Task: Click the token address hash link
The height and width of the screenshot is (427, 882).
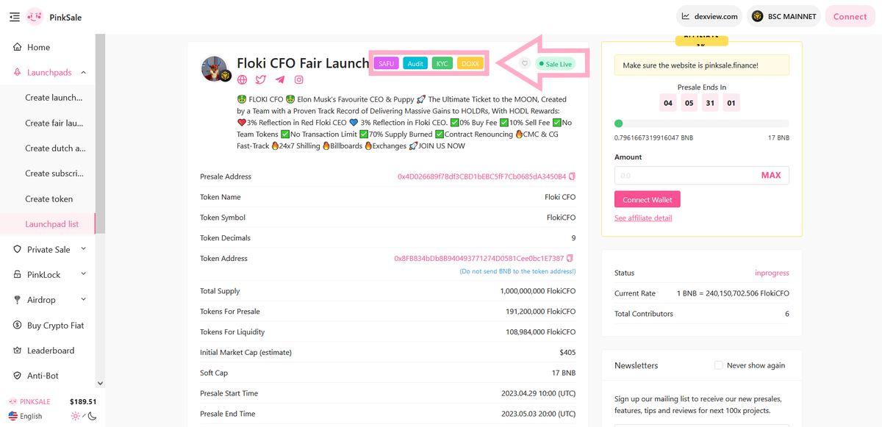Action: click(479, 259)
